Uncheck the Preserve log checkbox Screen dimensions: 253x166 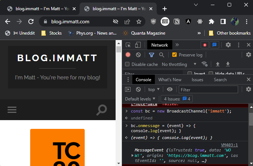coord(174,55)
